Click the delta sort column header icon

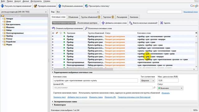coord(53,33)
